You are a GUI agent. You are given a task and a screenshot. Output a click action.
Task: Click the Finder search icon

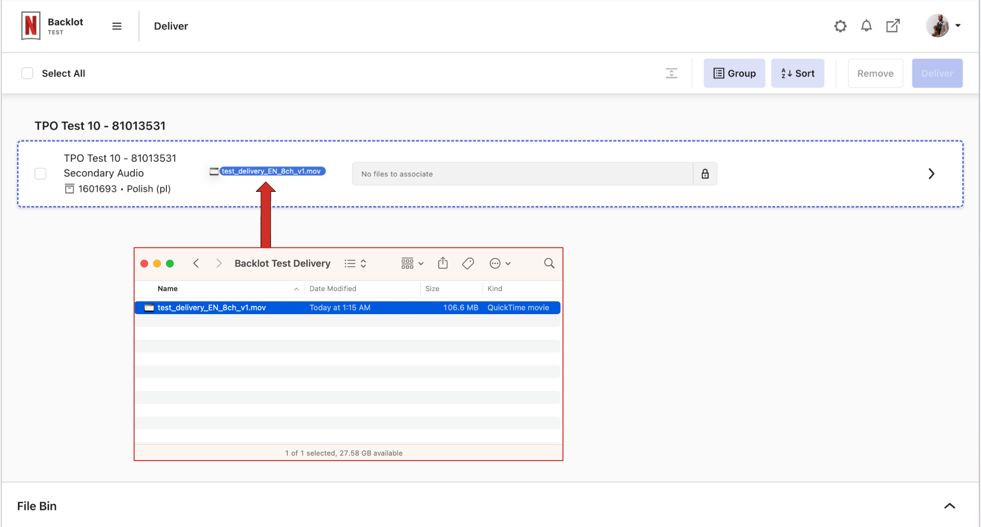[x=549, y=263]
